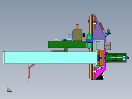Select the thin vertical green rod
Viewport: 132px width, 99px height.
click(x=28, y=74)
